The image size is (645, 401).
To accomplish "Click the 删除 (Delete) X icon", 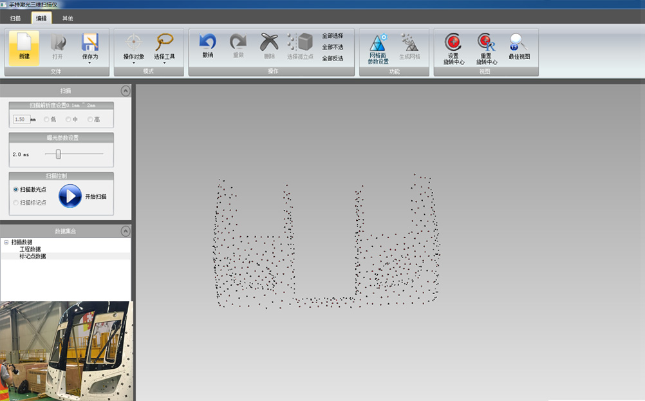I will 269,43.
